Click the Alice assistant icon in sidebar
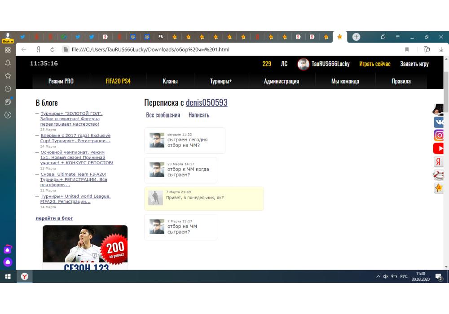The height and width of the screenshot is (314, 449). pyautogui.click(x=8, y=262)
